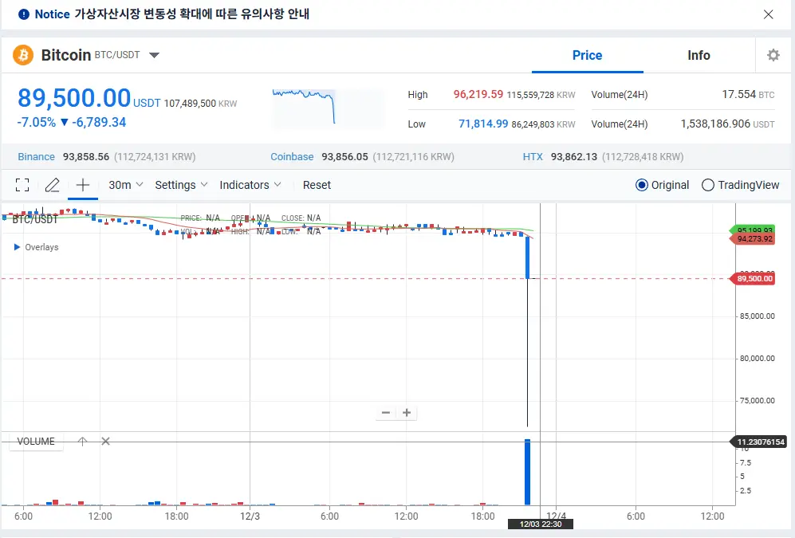Open the Binance price link
795x538 pixels.
click(x=36, y=156)
